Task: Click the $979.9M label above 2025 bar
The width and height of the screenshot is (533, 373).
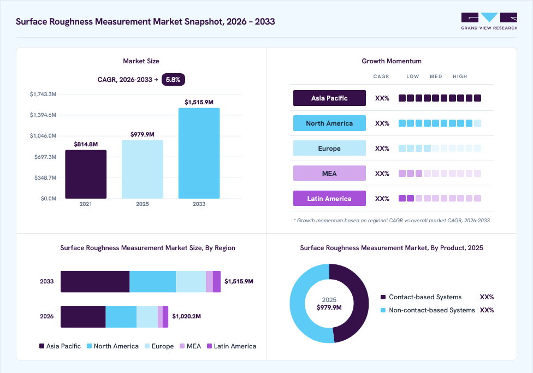Action: point(143,134)
